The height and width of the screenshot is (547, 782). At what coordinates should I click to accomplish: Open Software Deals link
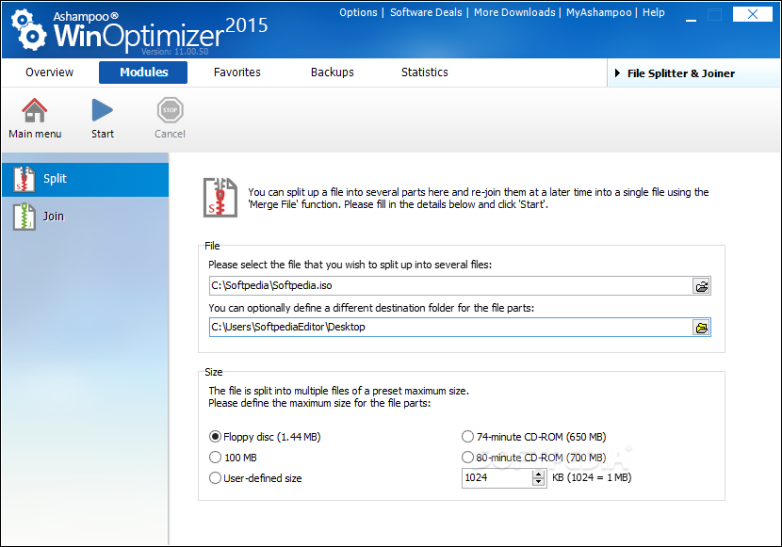pyautogui.click(x=426, y=12)
